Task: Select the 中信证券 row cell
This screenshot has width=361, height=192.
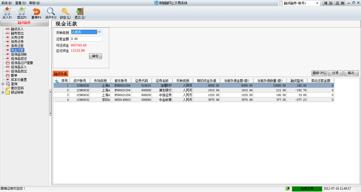Action: pos(162,95)
